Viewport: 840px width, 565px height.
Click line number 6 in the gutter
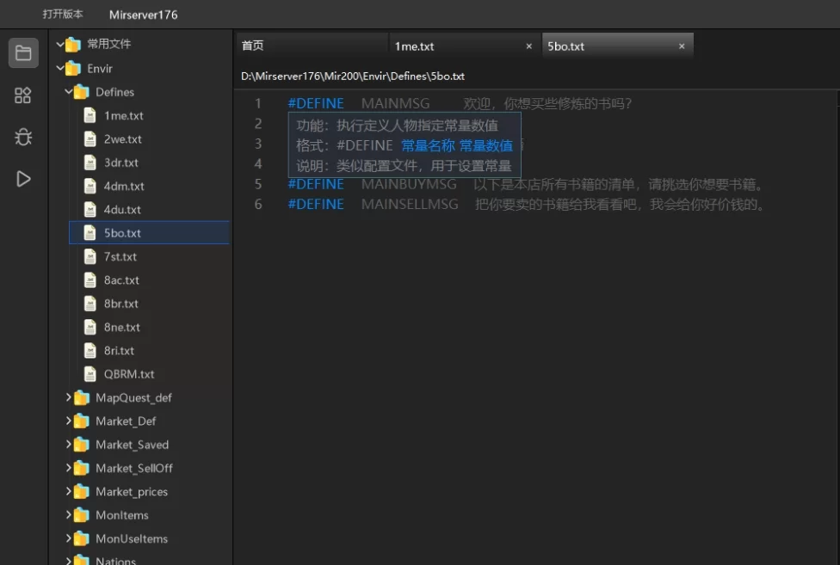click(258, 205)
